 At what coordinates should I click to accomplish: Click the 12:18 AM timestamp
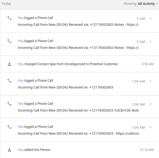(x=146, y=150)
